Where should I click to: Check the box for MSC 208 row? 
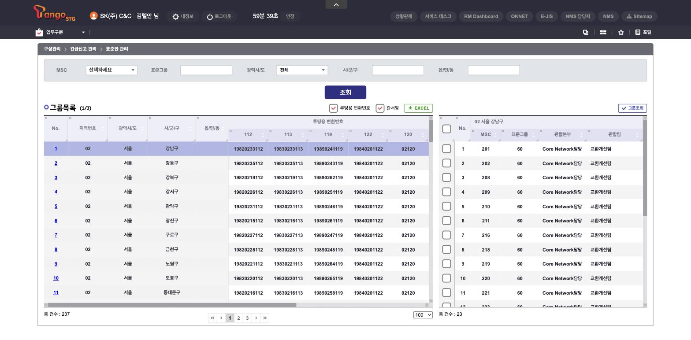tap(446, 177)
